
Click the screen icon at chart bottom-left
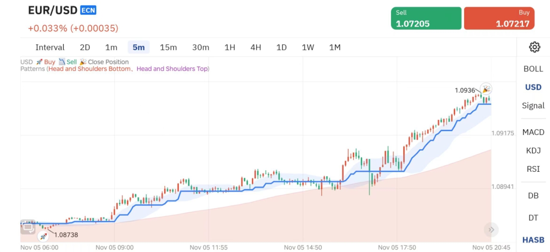point(28,227)
